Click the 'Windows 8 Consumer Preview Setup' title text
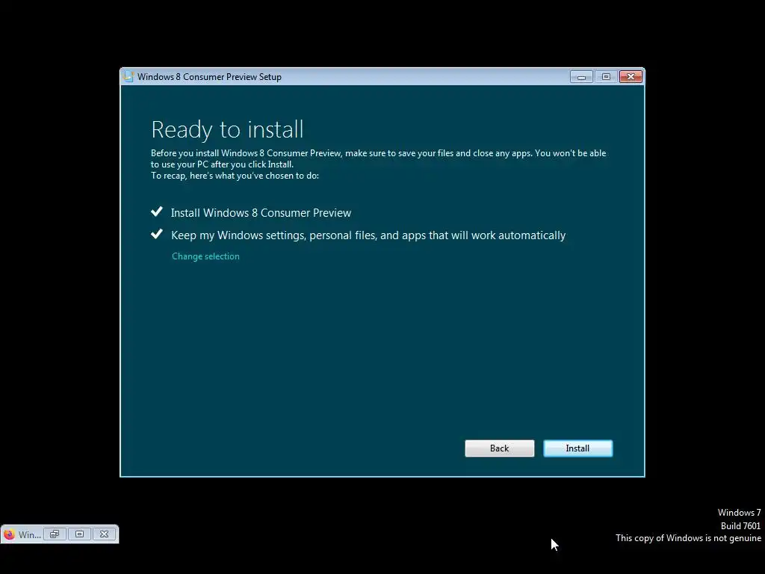The height and width of the screenshot is (574, 765). [x=209, y=77]
